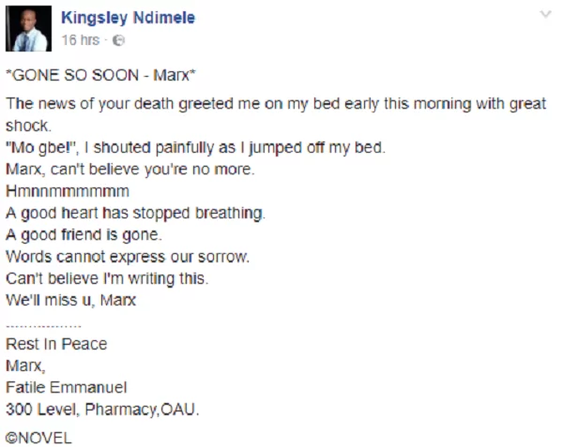Open the post options chevron menu
This screenshot has height=447, width=563.
click(x=545, y=15)
